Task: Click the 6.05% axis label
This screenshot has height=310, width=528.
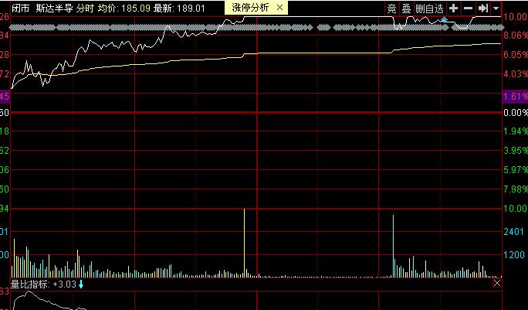Action: 516,55
